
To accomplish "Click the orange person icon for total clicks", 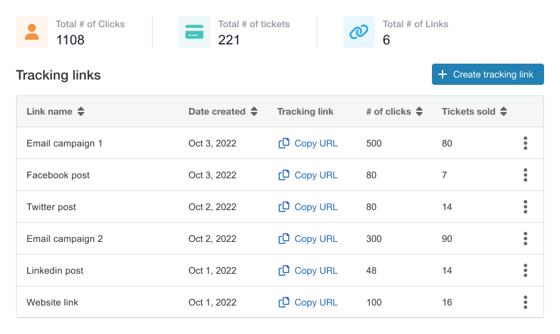I will point(32,32).
